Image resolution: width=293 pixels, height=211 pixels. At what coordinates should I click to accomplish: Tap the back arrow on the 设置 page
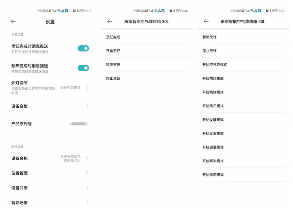(14, 22)
